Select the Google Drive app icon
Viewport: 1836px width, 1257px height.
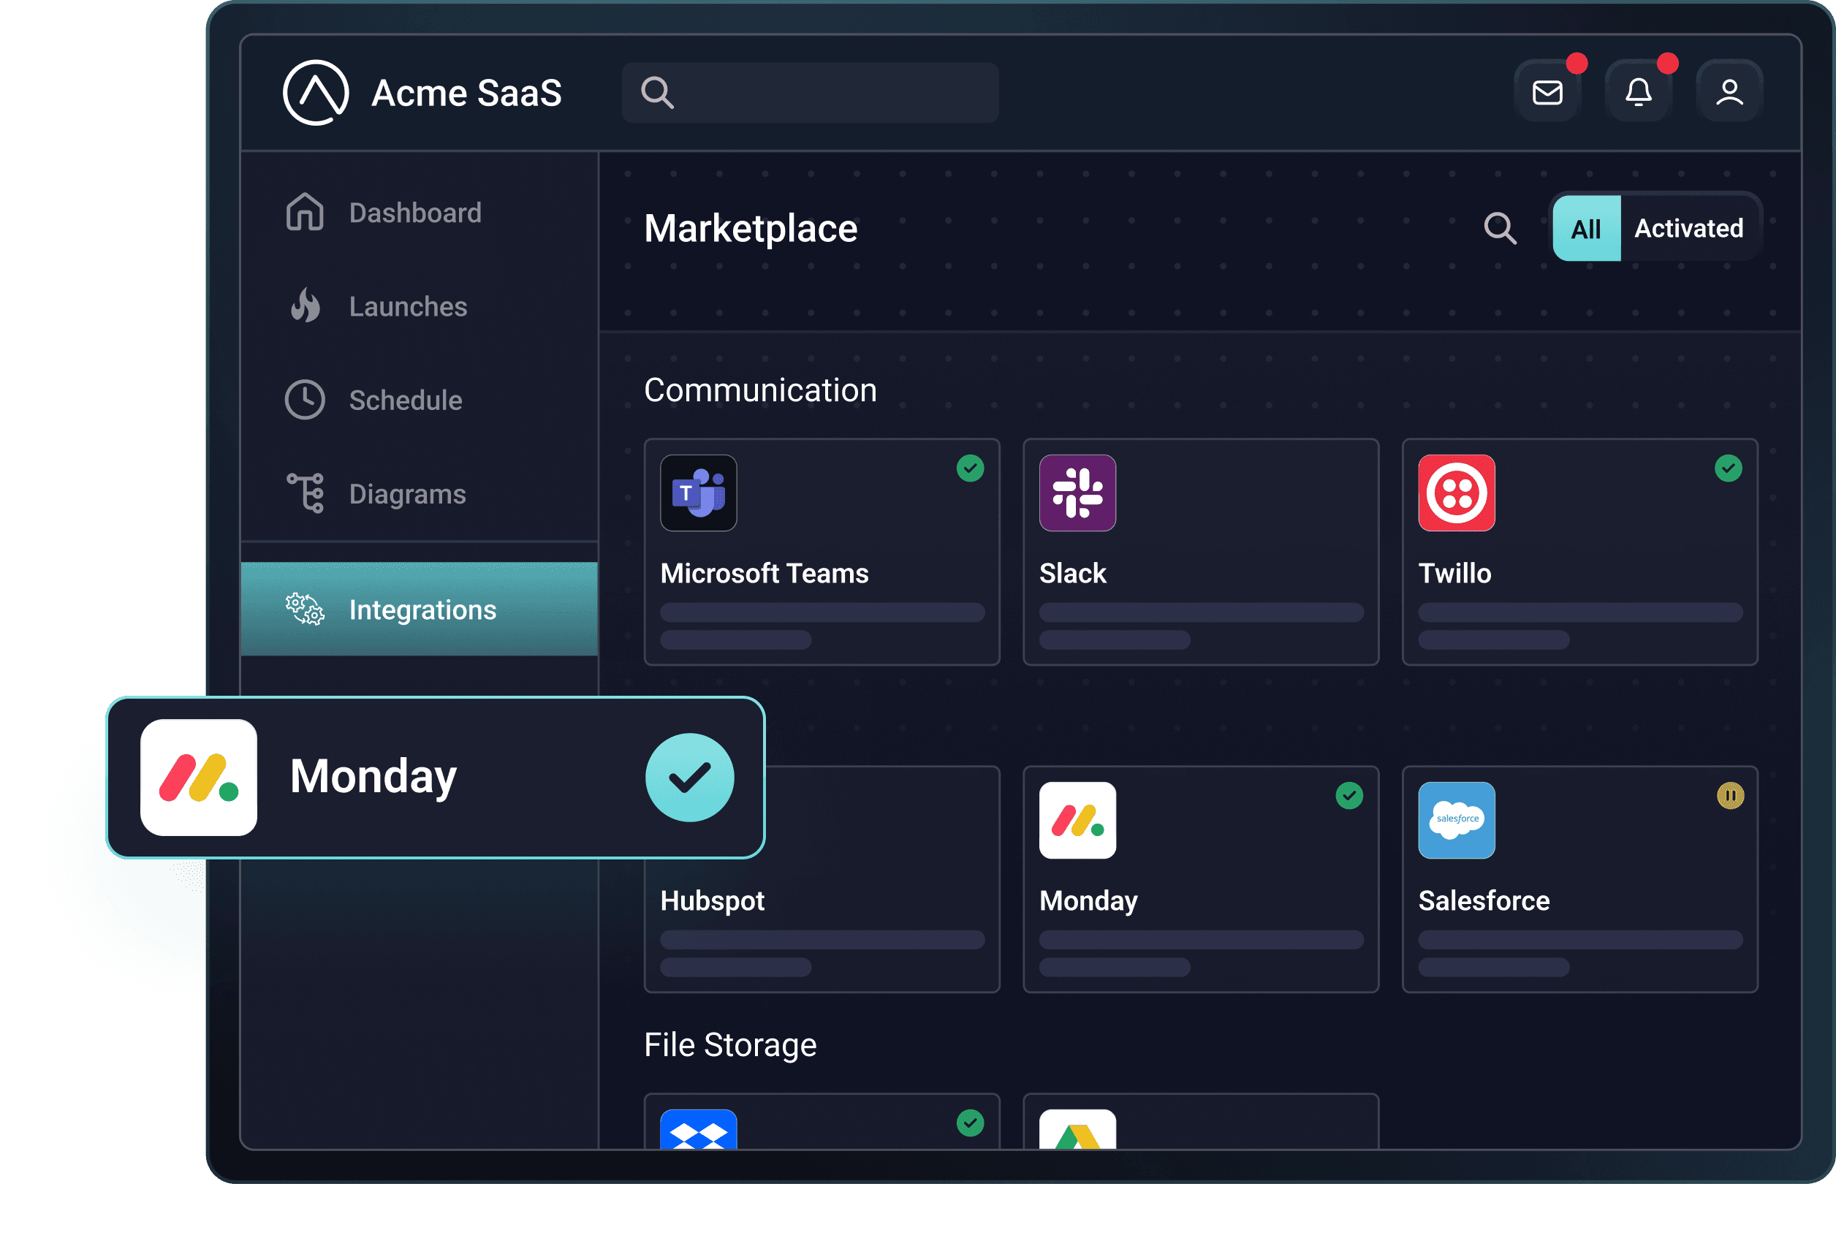[x=1077, y=1130]
